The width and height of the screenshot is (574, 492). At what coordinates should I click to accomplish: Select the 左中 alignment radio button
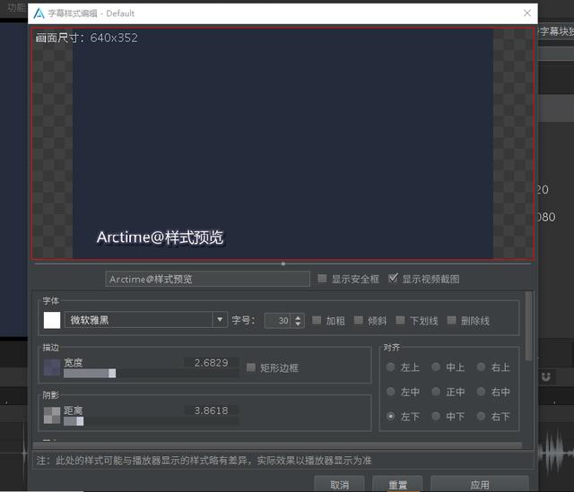click(x=391, y=392)
